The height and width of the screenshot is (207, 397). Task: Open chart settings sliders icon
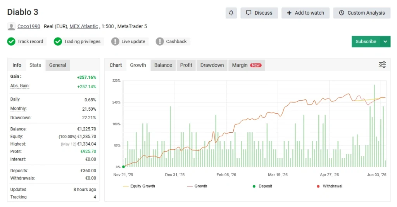click(382, 65)
